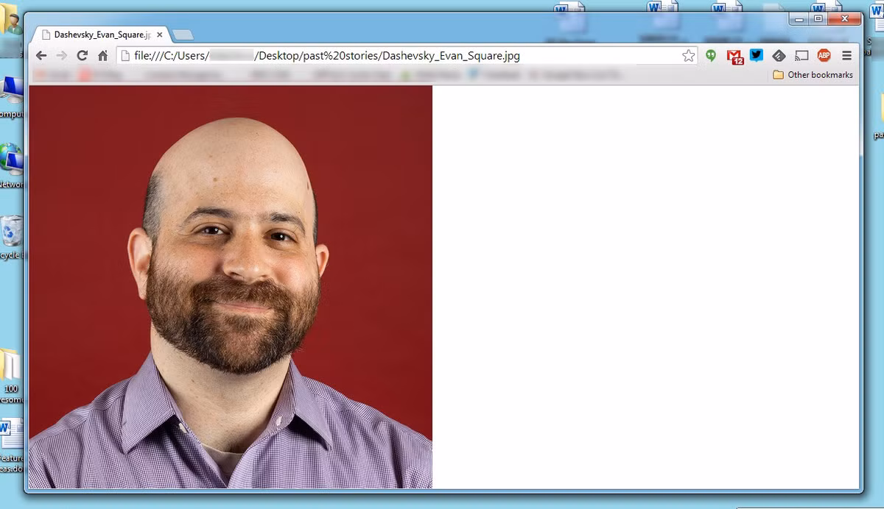
Task: Select the Recycle Bin desktop icon
Action: coord(12,232)
